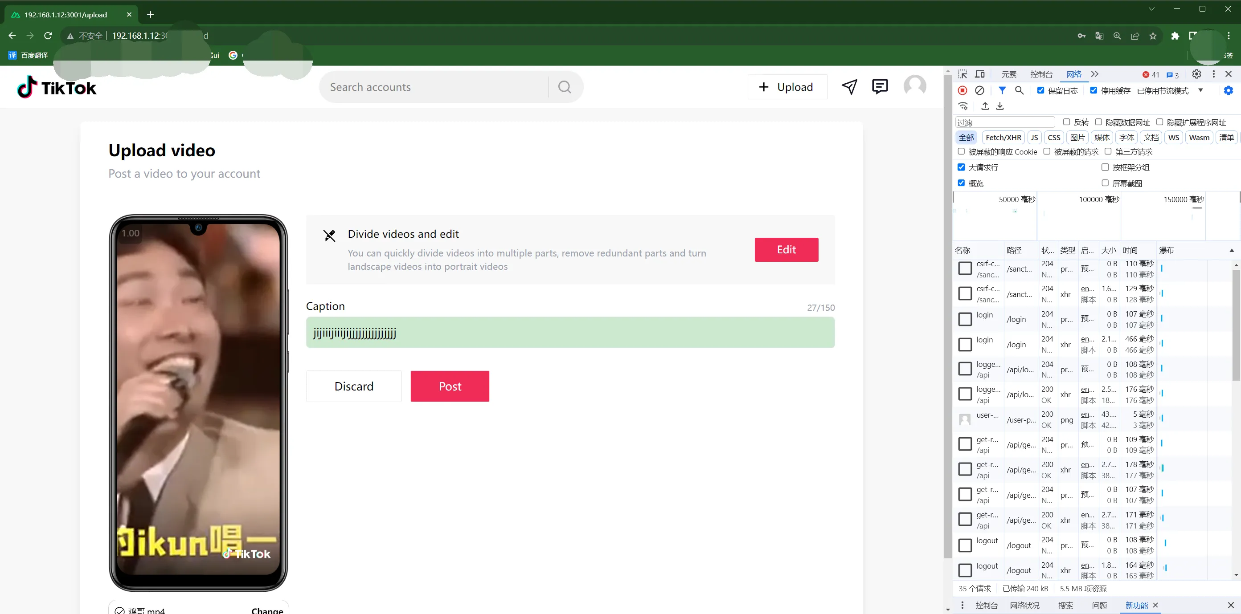Click the Upload button in header
This screenshot has height=614, width=1241.
tap(787, 87)
